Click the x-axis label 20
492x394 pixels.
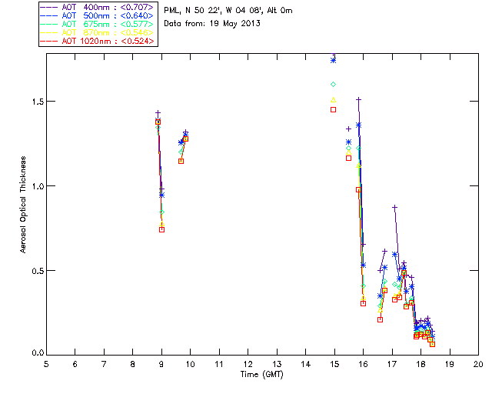click(478, 364)
